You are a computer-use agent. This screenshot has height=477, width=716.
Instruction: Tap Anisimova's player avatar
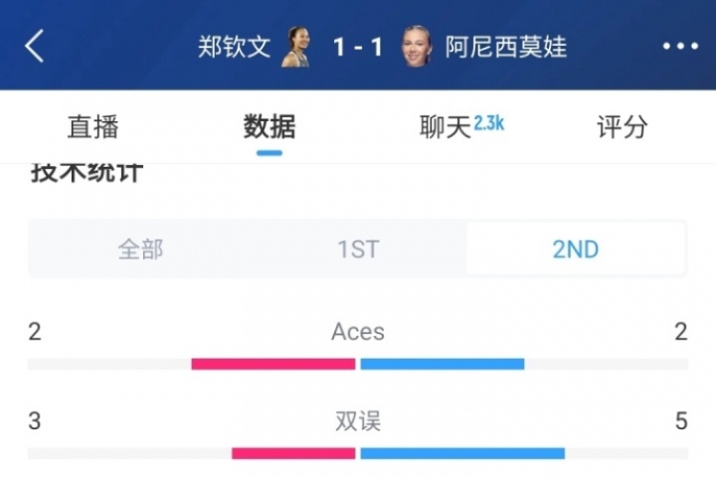click(417, 47)
